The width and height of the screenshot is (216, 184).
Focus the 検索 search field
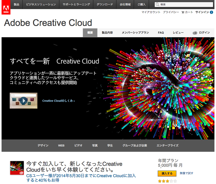184,5
